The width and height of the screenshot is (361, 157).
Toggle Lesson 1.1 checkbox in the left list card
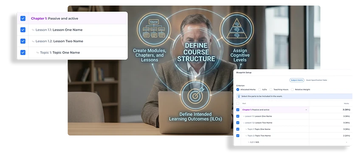click(x=23, y=30)
